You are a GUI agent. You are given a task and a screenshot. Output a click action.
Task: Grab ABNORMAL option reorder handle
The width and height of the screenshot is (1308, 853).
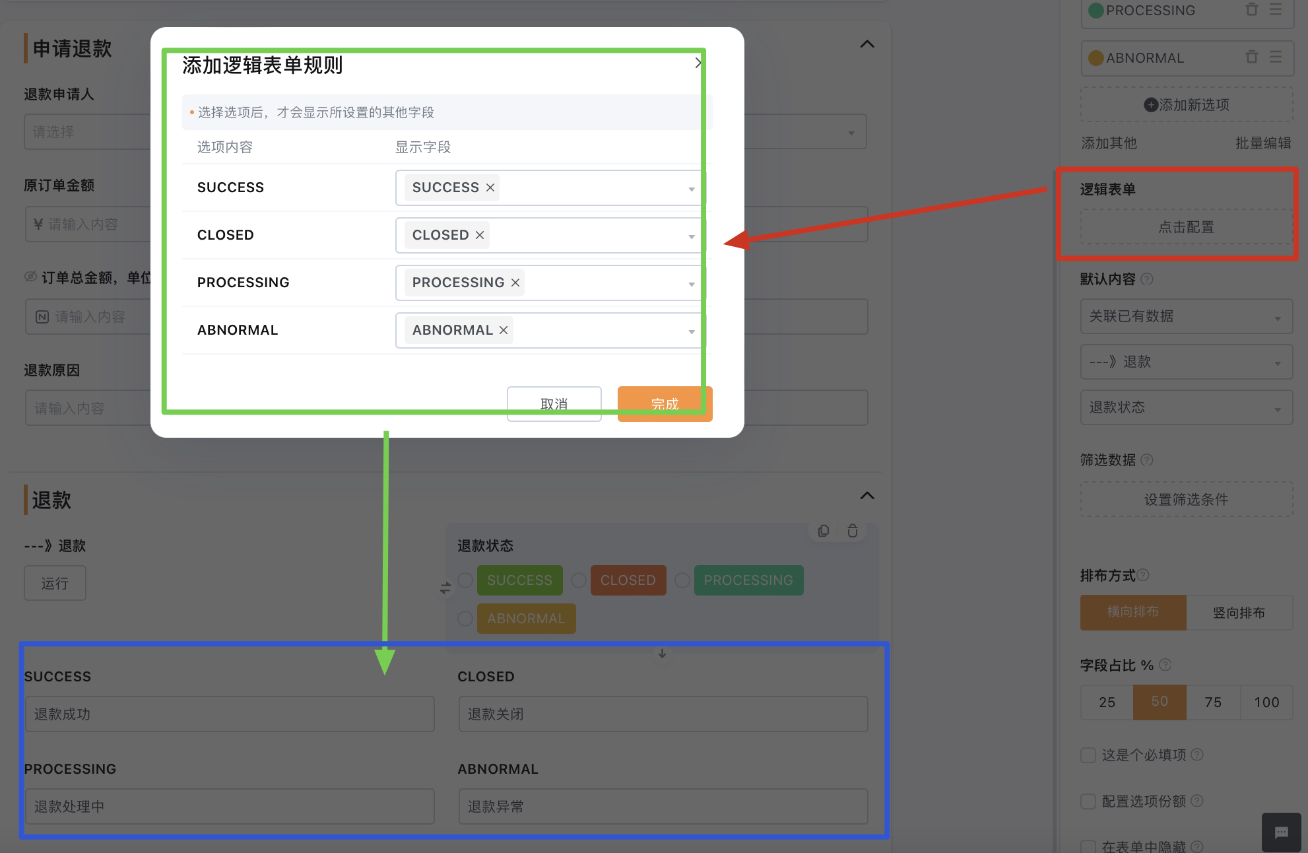coord(1276,57)
